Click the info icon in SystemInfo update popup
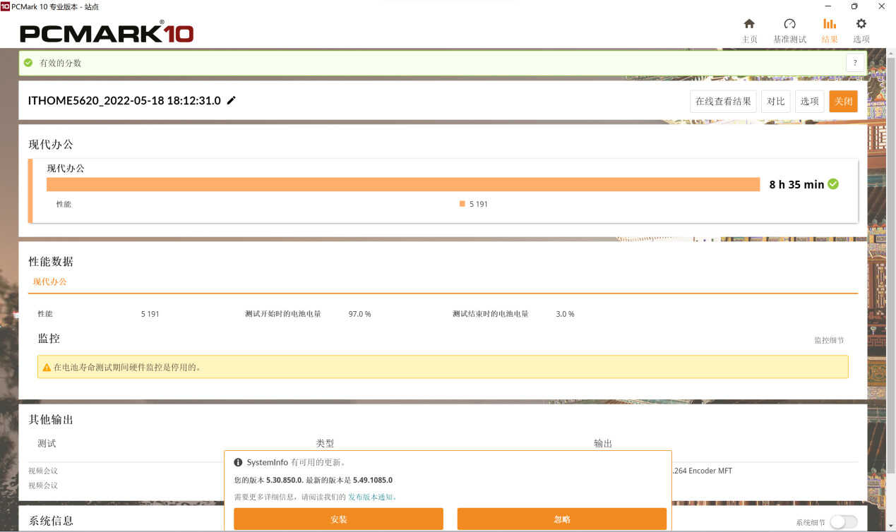 click(x=238, y=463)
